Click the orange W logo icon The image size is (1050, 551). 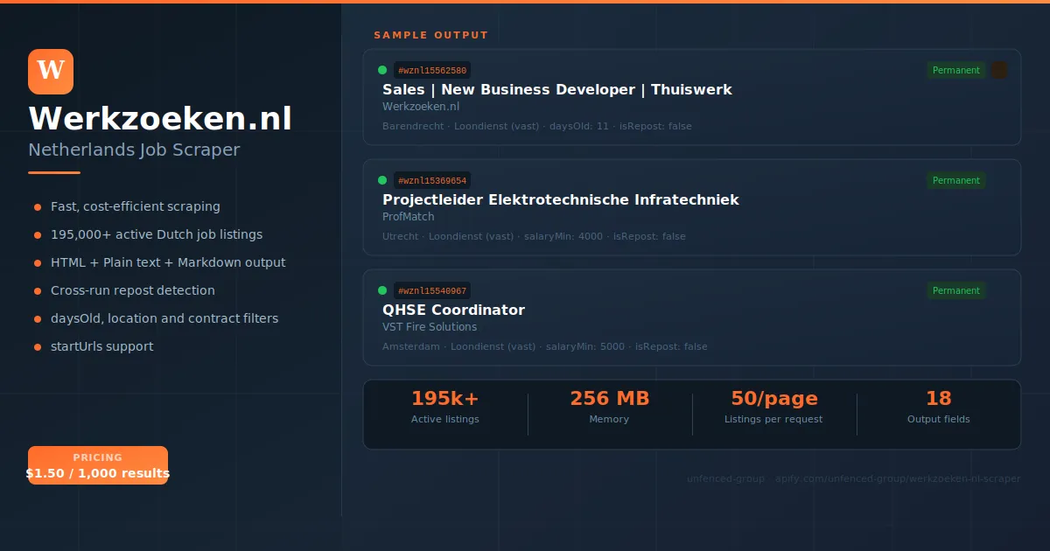click(x=51, y=72)
